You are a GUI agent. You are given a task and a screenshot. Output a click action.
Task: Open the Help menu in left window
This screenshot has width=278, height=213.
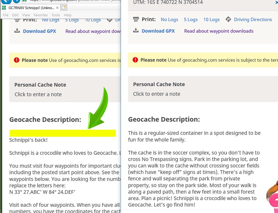point(68,15)
